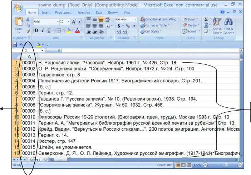
Task: Click the Undo arrow icon
Action: point(21,45)
